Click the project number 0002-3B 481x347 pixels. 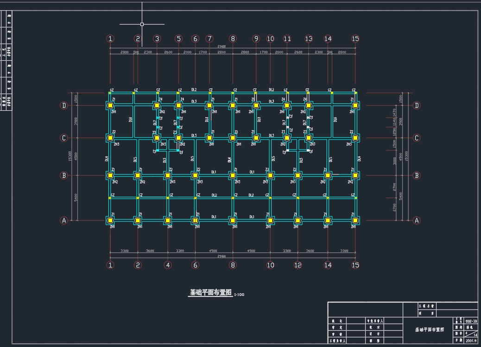[x=471, y=321]
